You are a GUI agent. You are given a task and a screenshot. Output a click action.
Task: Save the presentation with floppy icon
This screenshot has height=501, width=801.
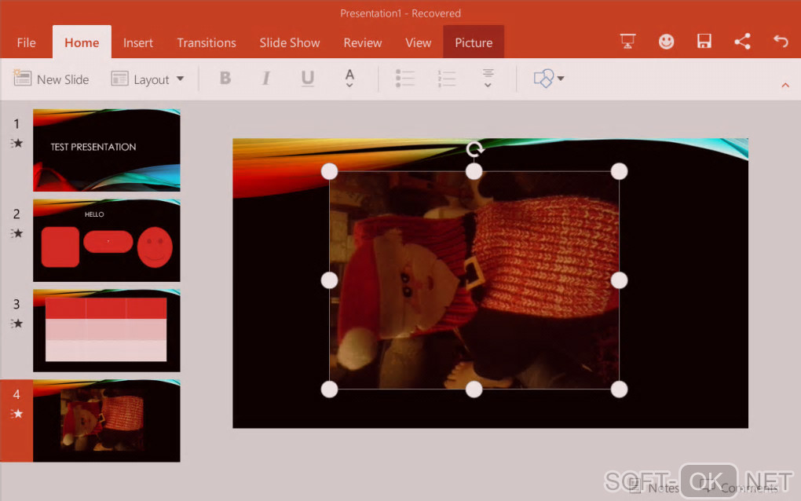click(x=704, y=42)
